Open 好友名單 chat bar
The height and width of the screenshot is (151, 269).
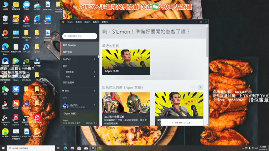coord(182,123)
